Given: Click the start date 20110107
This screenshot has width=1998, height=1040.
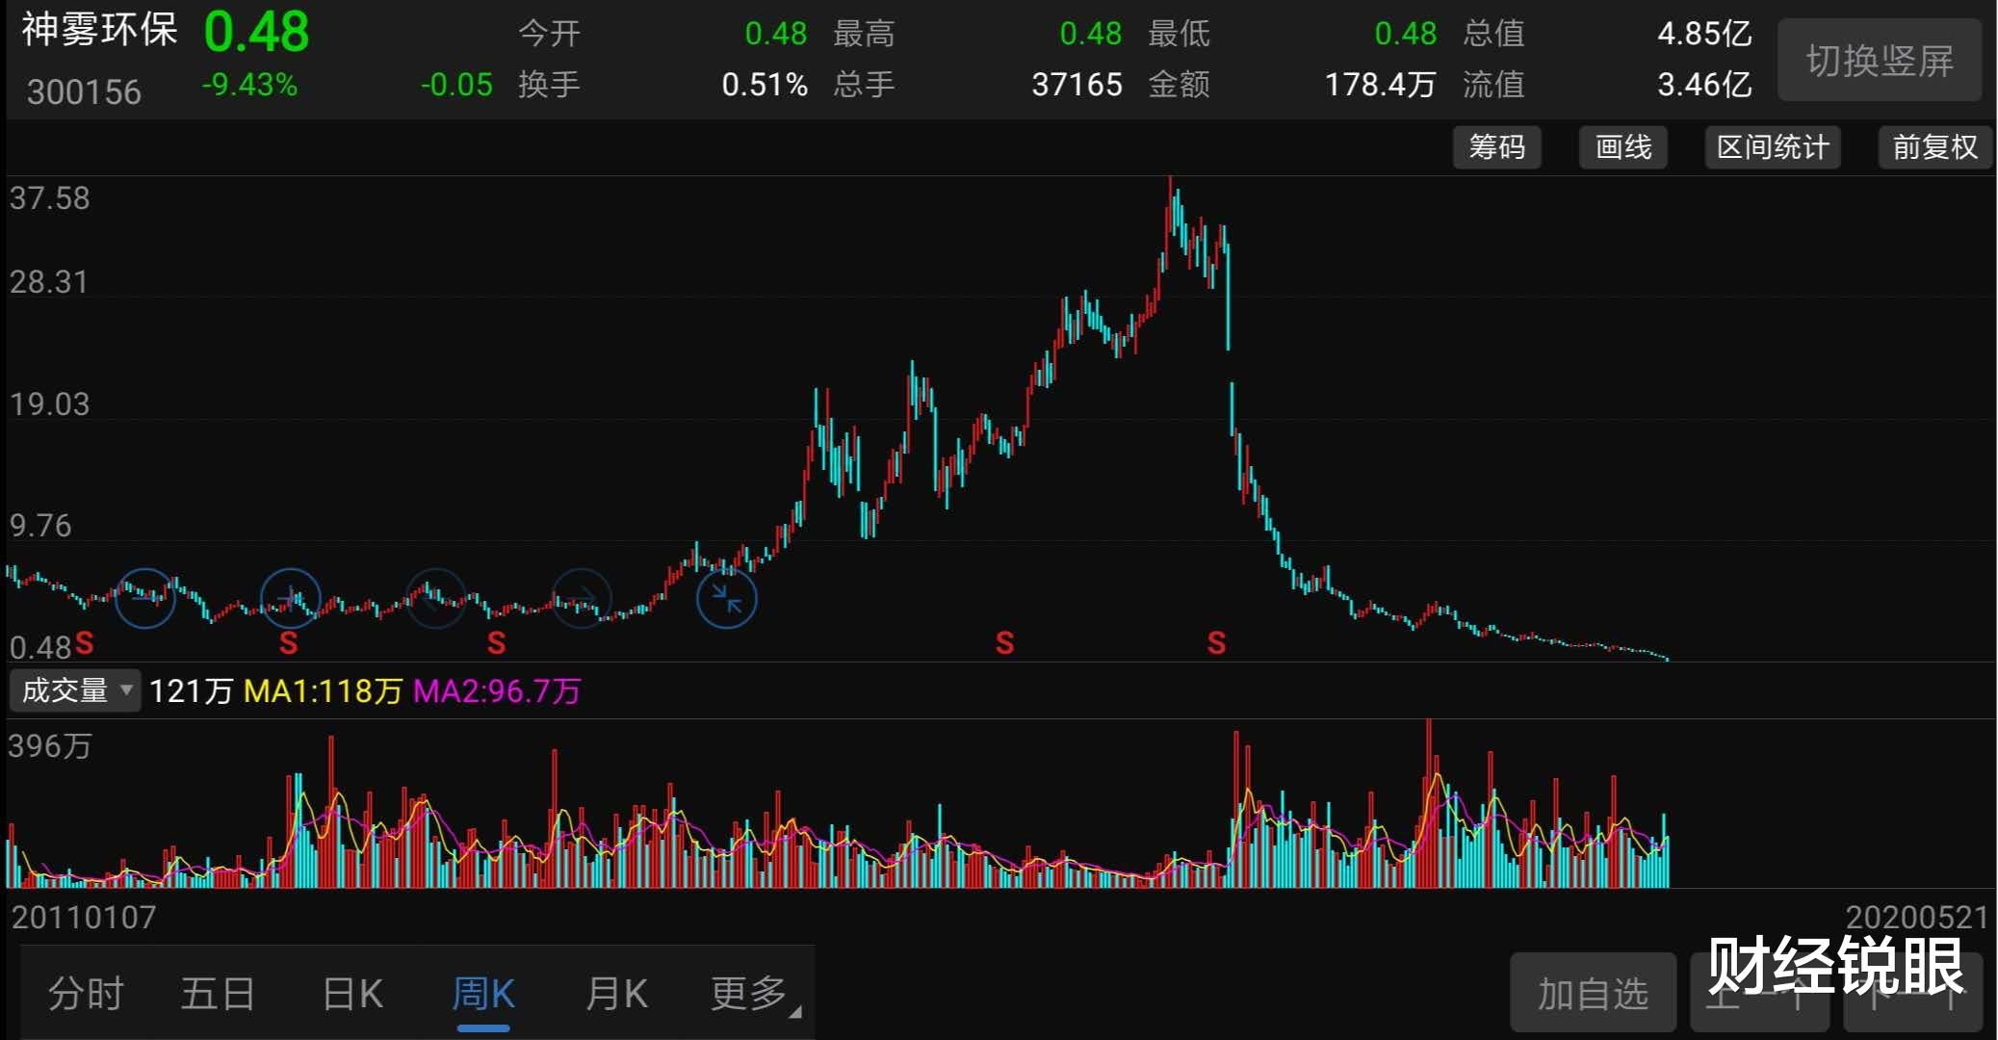Looking at the screenshot, I should click(x=84, y=917).
